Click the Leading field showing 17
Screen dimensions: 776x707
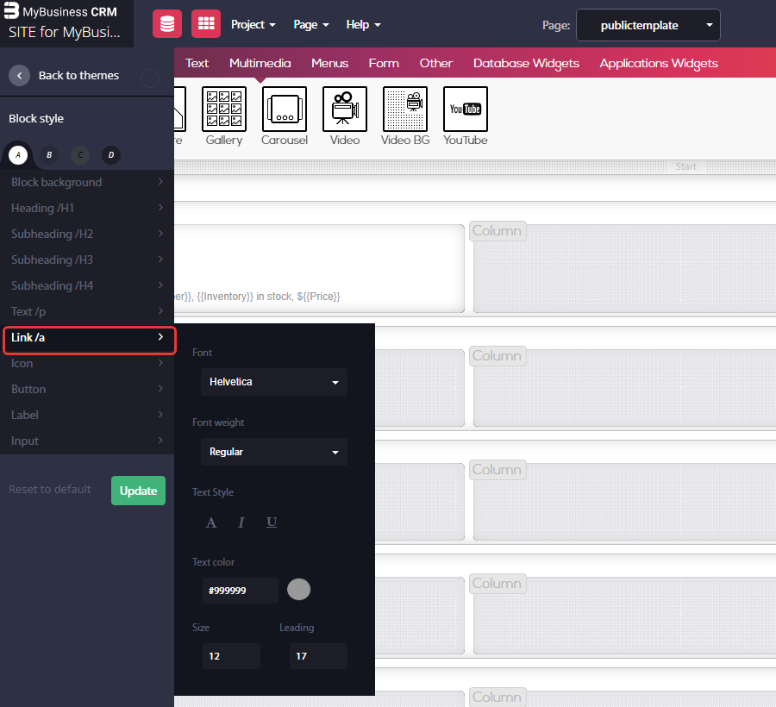[318, 656]
